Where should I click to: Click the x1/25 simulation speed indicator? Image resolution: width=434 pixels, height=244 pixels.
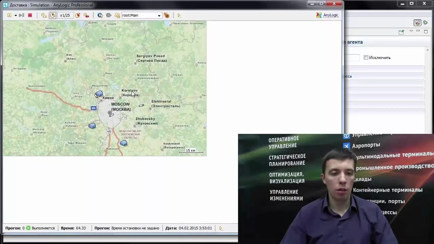pyautogui.click(x=65, y=15)
